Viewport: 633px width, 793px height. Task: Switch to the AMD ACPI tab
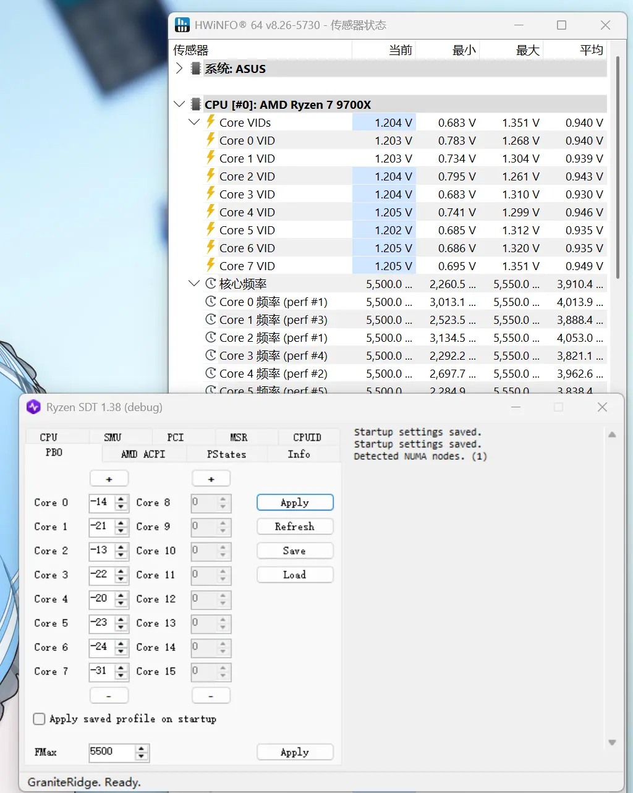(x=143, y=454)
